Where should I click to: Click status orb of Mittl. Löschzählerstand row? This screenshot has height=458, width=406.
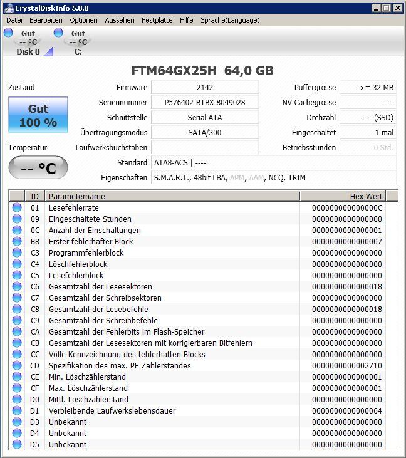point(17,399)
